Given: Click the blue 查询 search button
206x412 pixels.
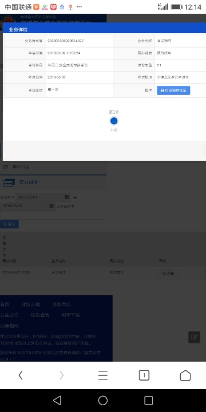Looking at the screenshot, I should (x=10, y=224).
